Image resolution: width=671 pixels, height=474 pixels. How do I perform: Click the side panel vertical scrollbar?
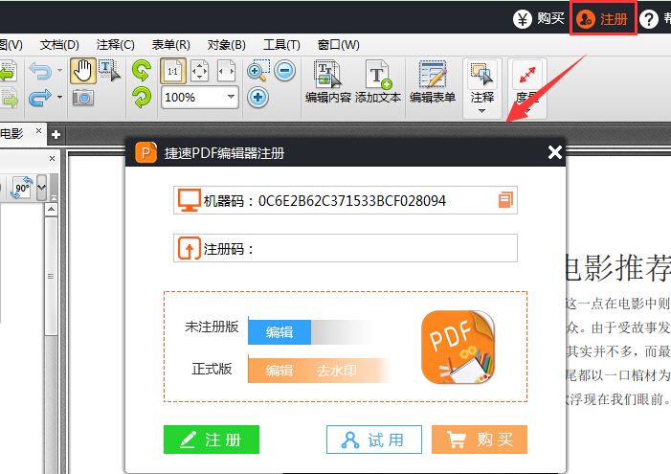pyautogui.click(x=51, y=276)
